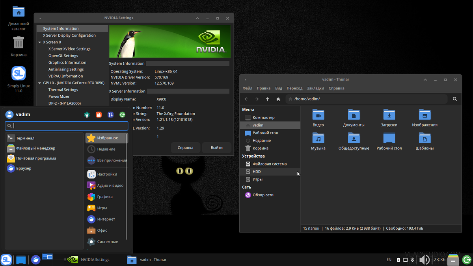Select HDD device in Thunar sidebar
473x266 pixels.
tap(257, 172)
